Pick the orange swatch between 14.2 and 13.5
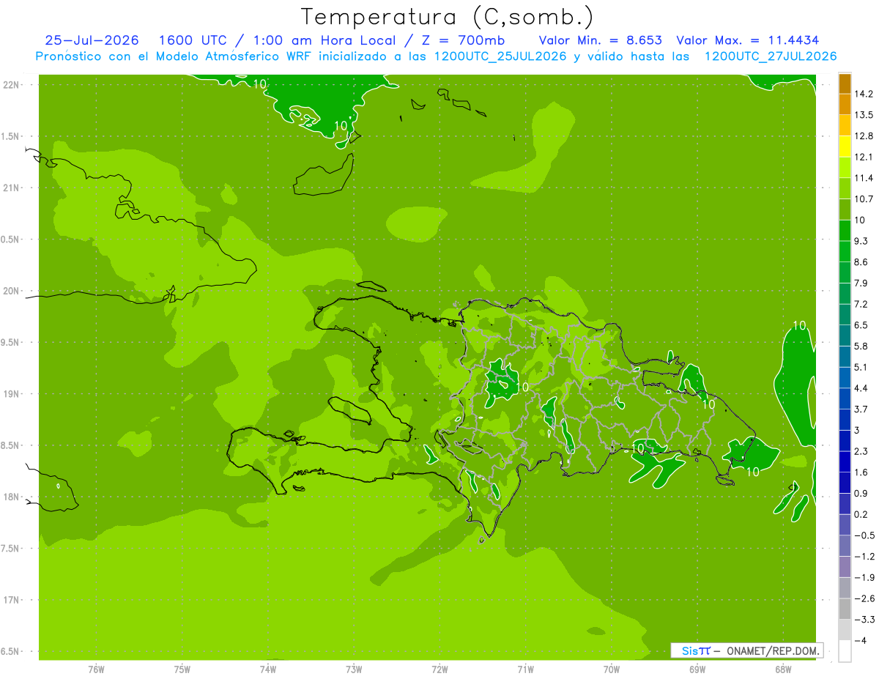 [x=845, y=104]
